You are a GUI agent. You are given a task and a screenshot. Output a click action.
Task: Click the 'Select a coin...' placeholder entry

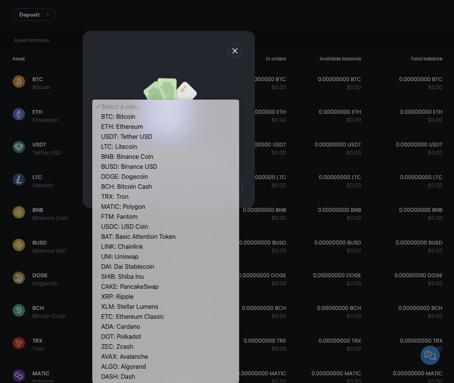coord(166,107)
